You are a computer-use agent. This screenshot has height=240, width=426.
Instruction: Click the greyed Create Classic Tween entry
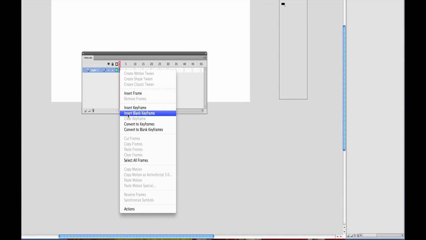[x=139, y=84]
